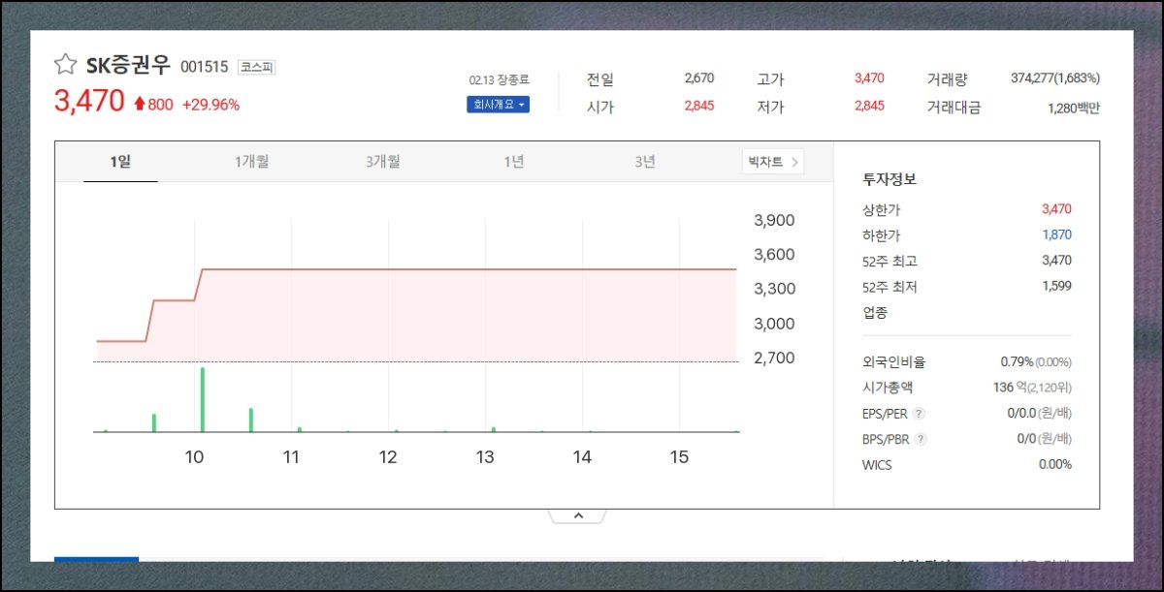Click the 52주 최저 value 1,599
The width and height of the screenshot is (1164, 592).
click(1056, 286)
